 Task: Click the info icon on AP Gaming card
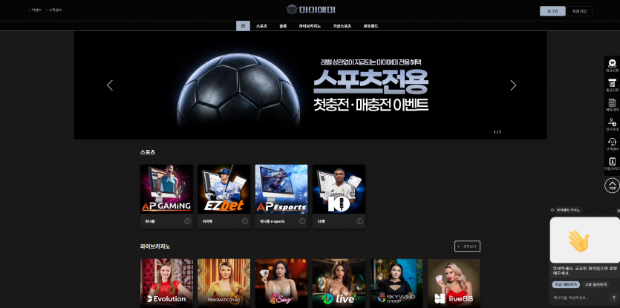pos(187,221)
